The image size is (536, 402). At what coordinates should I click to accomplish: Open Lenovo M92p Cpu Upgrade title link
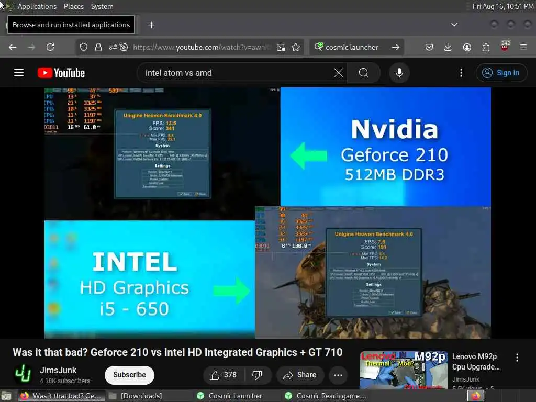pos(475,362)
